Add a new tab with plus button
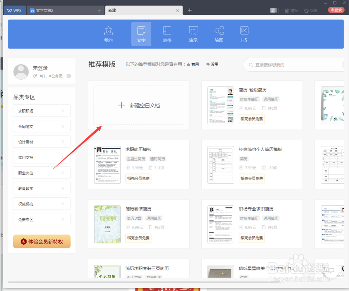349x291 pixels. point(190,10)
